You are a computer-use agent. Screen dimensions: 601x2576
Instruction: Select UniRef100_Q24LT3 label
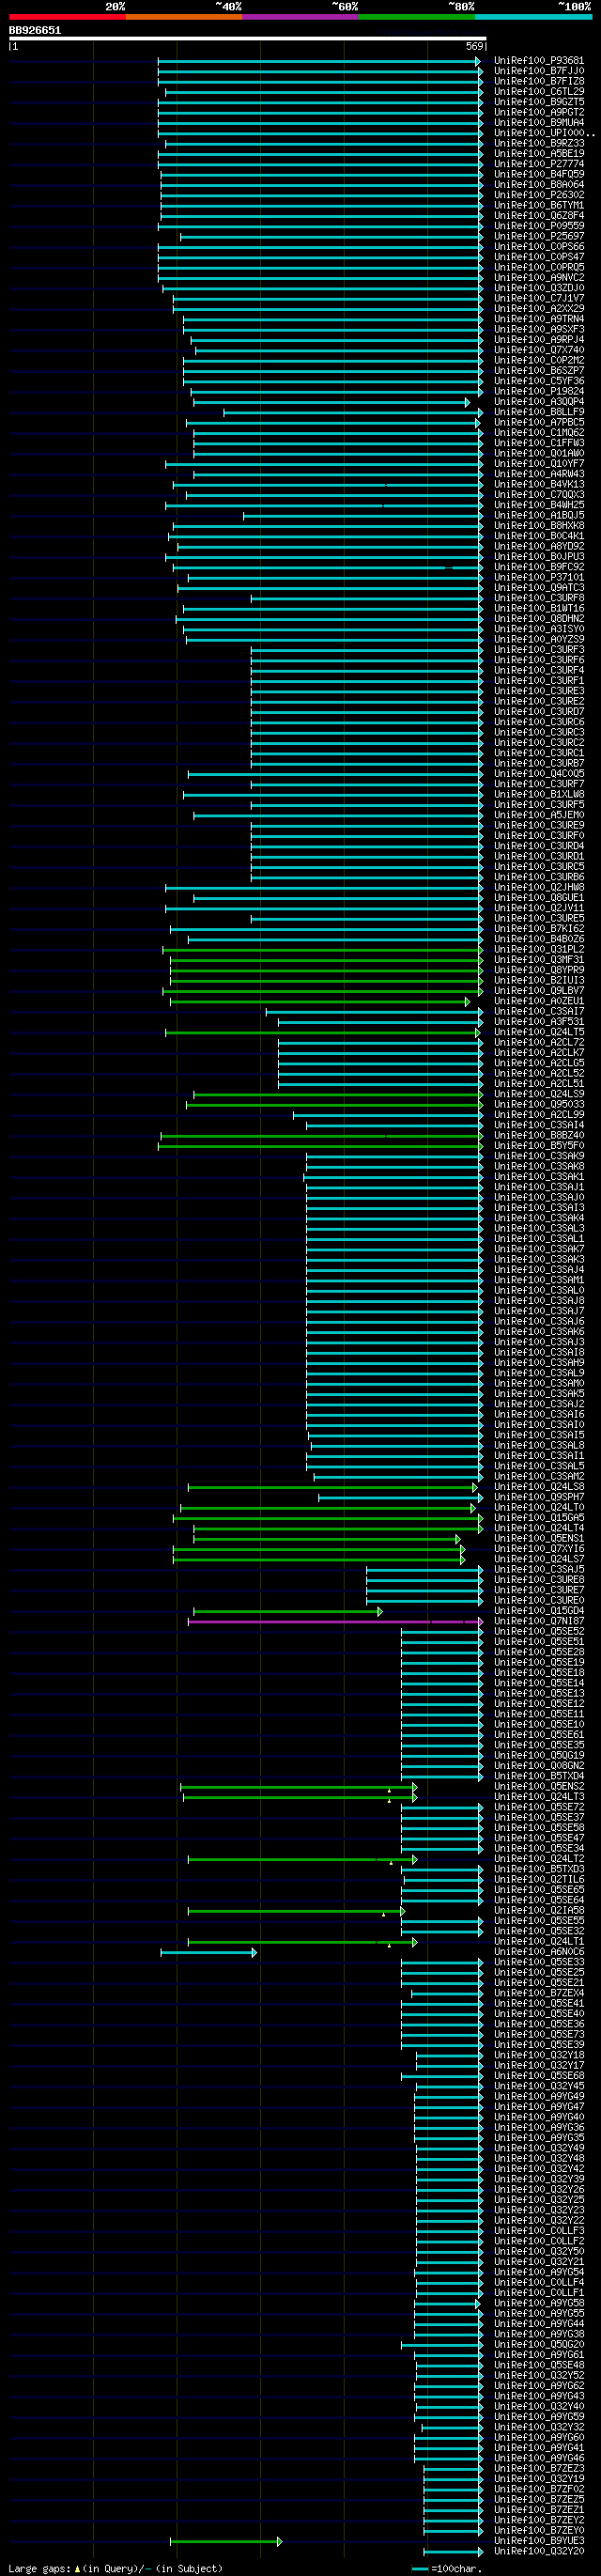[539, 1797]
